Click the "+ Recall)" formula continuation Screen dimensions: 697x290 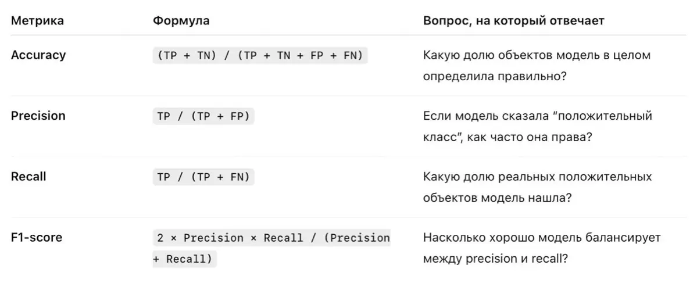(x=185, y=259)
